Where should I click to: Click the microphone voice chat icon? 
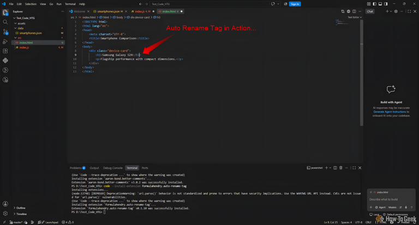[406, 208]
